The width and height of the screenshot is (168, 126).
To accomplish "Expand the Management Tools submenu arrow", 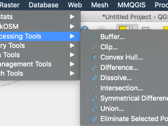I will [x=72, y=64].
